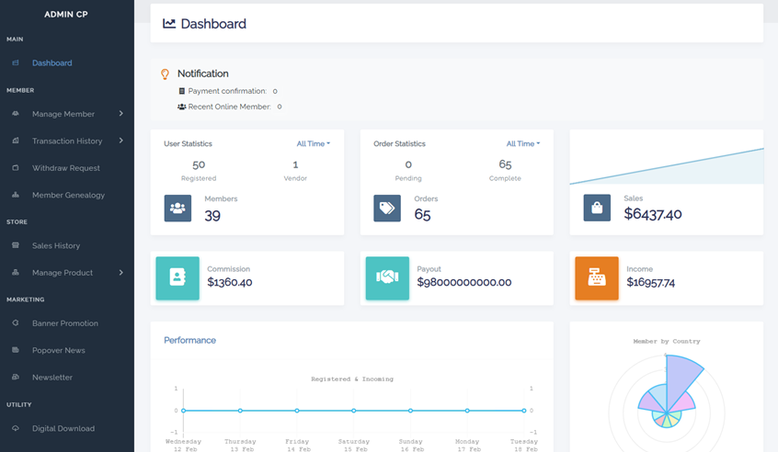This screenshot has width=778, height=452.
Task: Click the Members group icon tile
Action: click(x=177, y=208)
